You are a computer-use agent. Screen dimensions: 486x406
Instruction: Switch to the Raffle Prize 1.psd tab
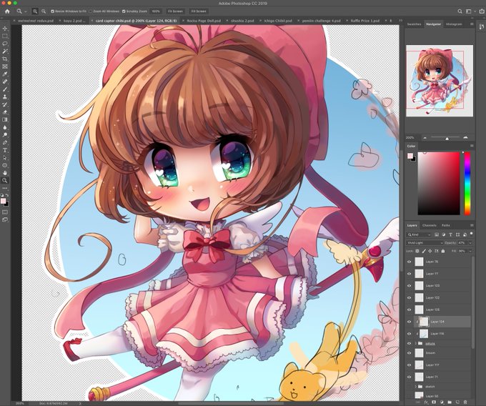[x=364, y=21]
